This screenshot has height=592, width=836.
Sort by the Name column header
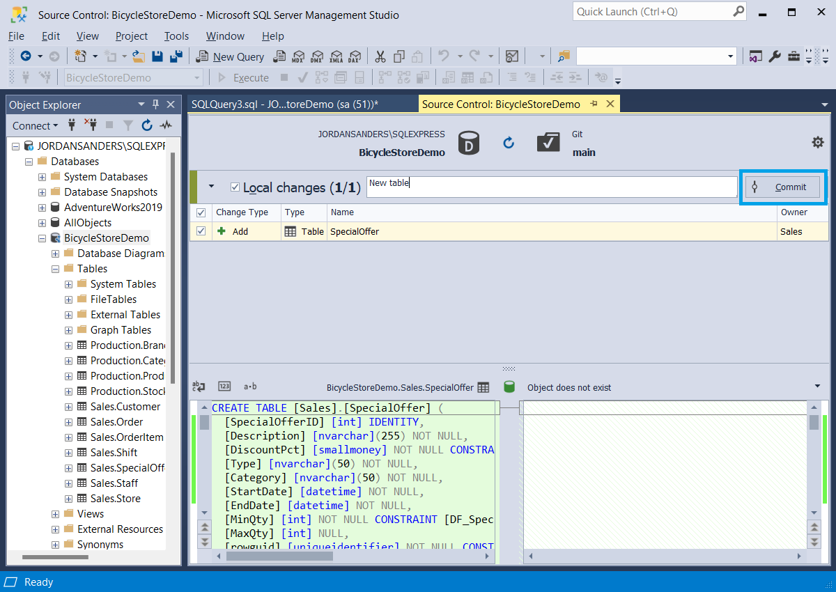(x=552, y=212)
